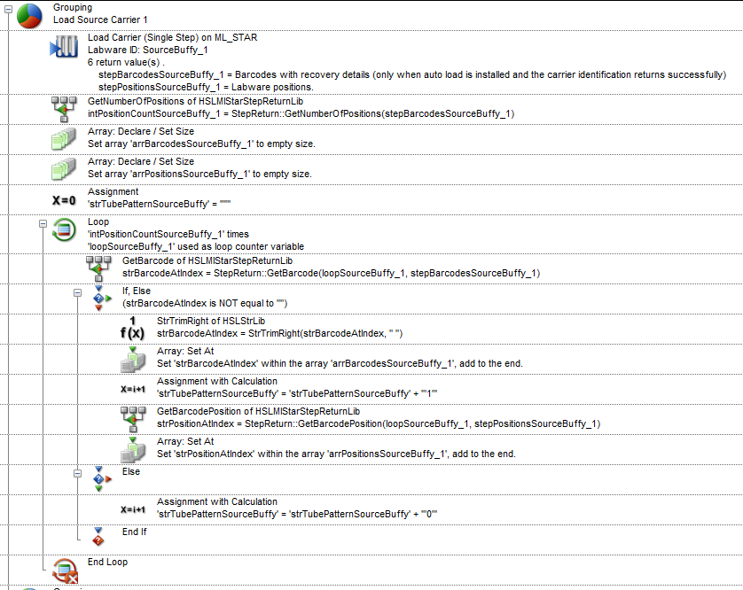Click the 'StrTrimRight of HSLStrLib' title

[x=211, y=321]
